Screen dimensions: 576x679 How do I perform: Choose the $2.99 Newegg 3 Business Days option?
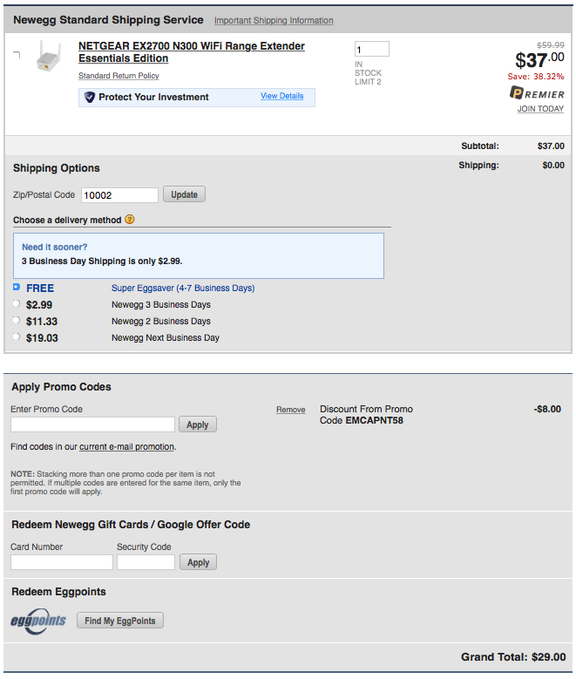pos(17,303)
